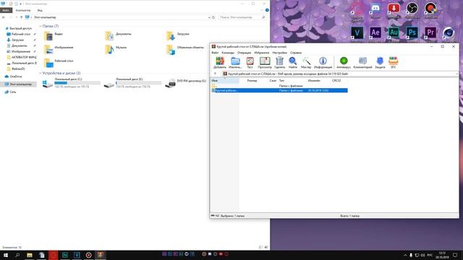Click the Explorer back navigation arrow
The width and height of the screenshot is (463, 260).
click(x=4, y=17)
